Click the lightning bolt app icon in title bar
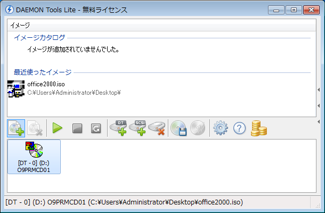325x213 pixels. [10, 10]
